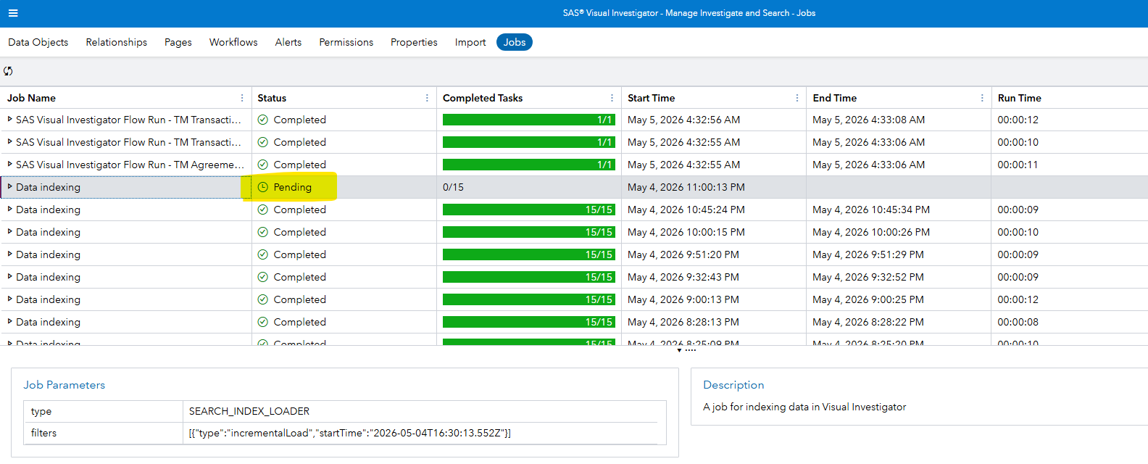Click the Job Parameters heading
The width and height of the screenshot is (1148, 464).
coord(65,385)
